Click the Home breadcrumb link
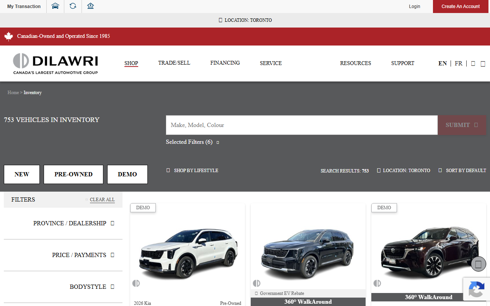This screenshot has height=306, width=490. [13, 93]
